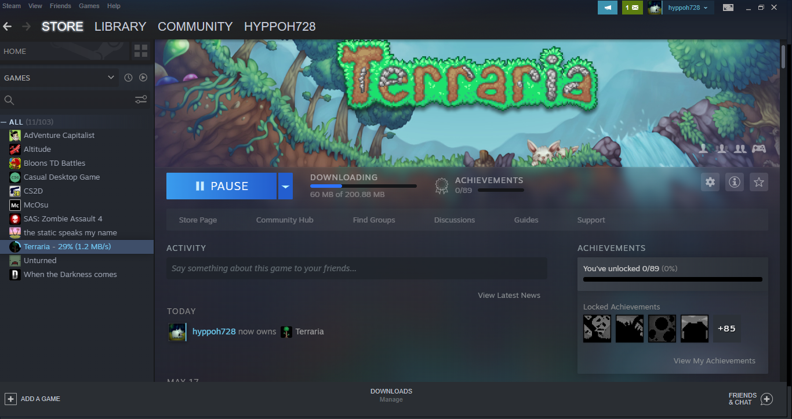This screenshot has width=792, height=419.
Task: Switch to the LIBRARY tab
Action: [x=120, y=27]
